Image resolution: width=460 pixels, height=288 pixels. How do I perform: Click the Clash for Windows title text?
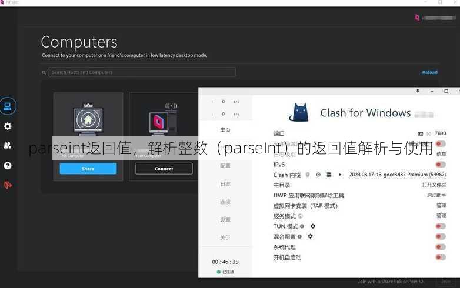tap(365, 113)
